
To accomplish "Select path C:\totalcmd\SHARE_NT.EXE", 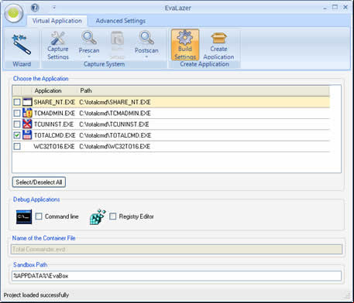I will (x=115, y=102).
